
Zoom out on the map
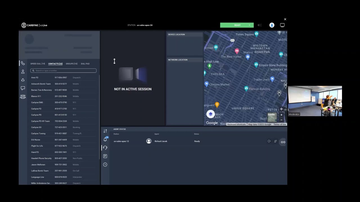(x=281, y=120)
